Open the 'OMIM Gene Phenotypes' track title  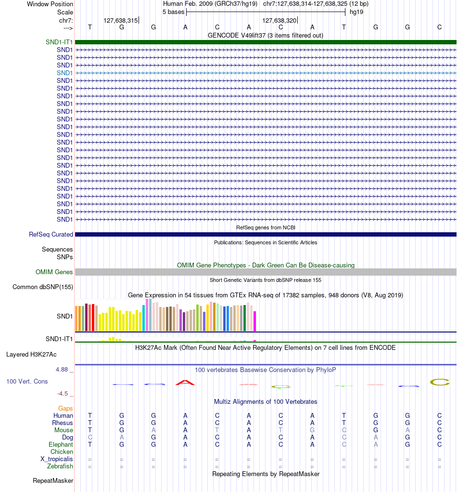point(266,265)
